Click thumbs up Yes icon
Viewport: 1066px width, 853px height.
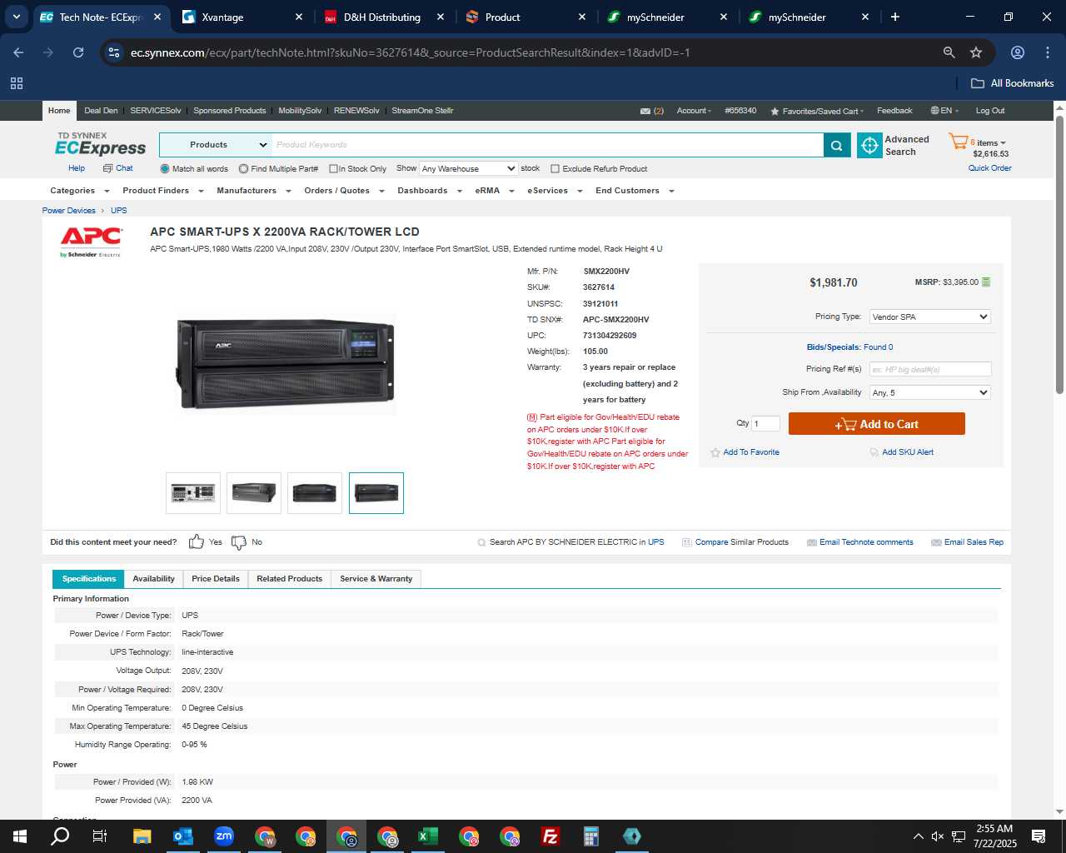point(196,542)
